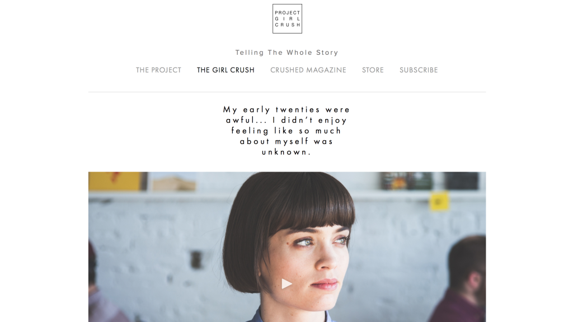The height and width of the screenshot is (322, 573).
Task: Open the CRUSHED MAGAZINE page
Action: coord(308,70)
